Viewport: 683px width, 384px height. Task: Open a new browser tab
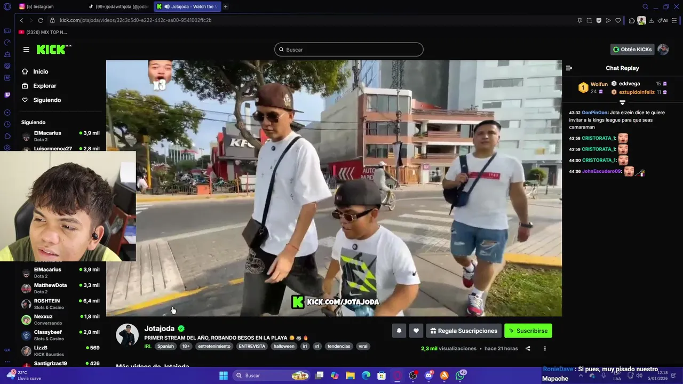[226, 6]
